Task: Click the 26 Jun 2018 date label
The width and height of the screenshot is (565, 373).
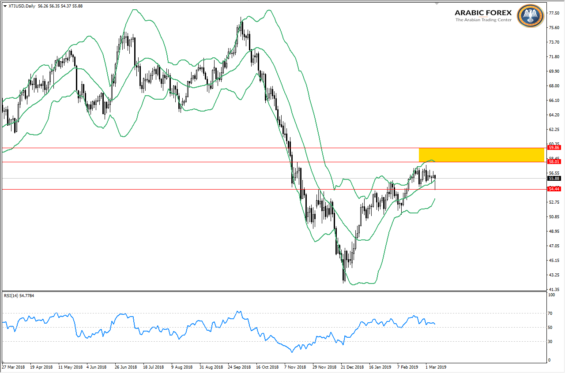Action: pos(126,366)
